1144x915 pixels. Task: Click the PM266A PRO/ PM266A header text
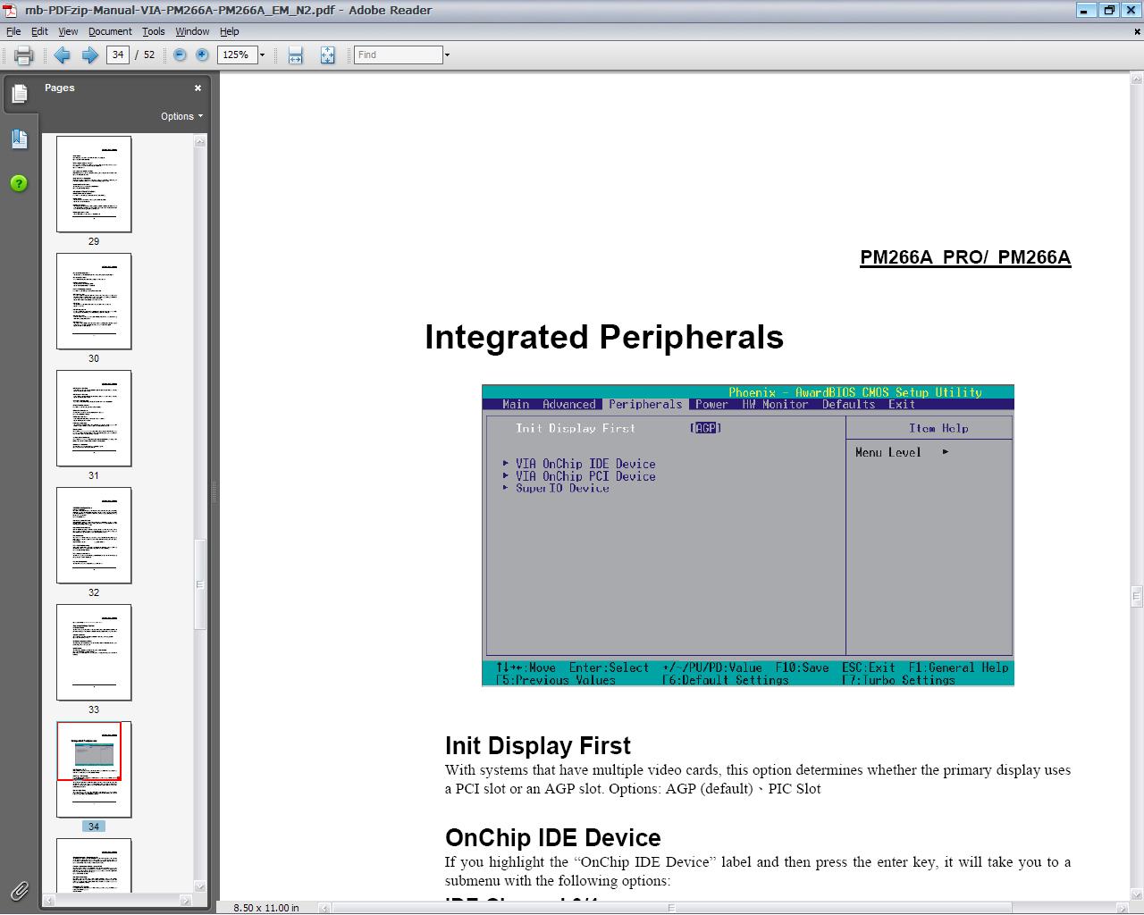click(965, 257)
